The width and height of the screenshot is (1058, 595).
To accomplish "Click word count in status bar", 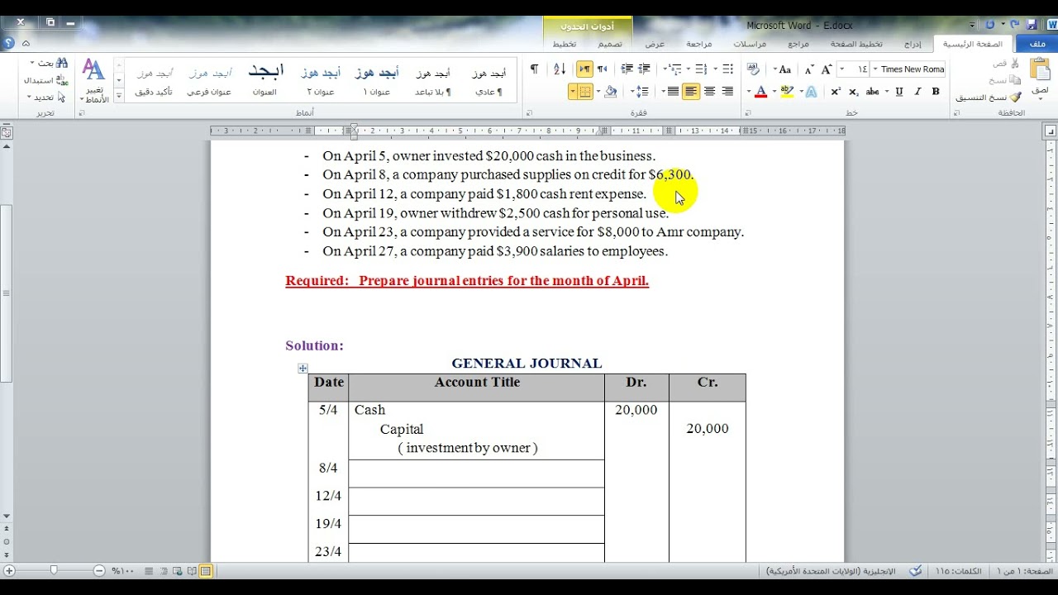I will (x=958, y=571).
